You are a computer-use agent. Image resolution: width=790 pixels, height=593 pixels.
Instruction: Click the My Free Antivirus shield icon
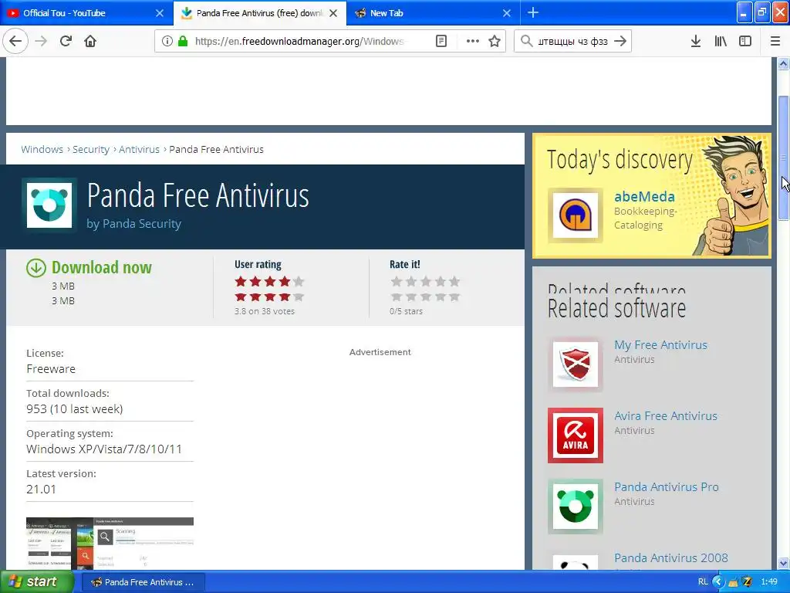(x=576, y=364)
